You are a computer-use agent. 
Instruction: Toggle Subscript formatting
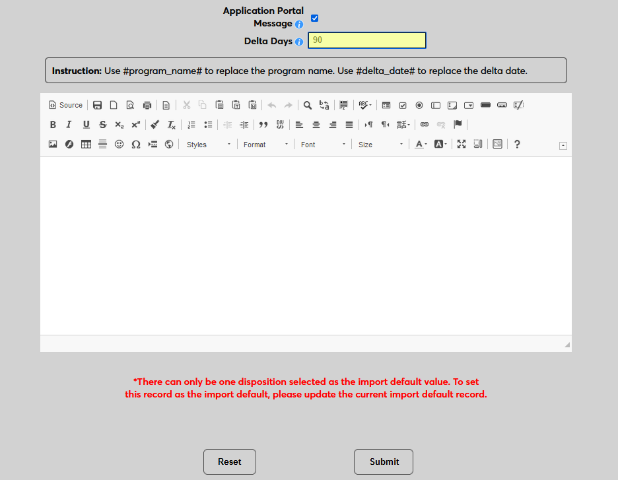click(119, 125)
